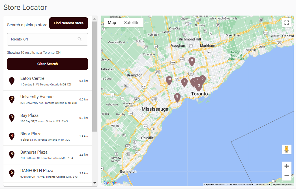This screenshot has width=296, height=191.
Task: Select map marker number 6
Action: coord(203,79)
